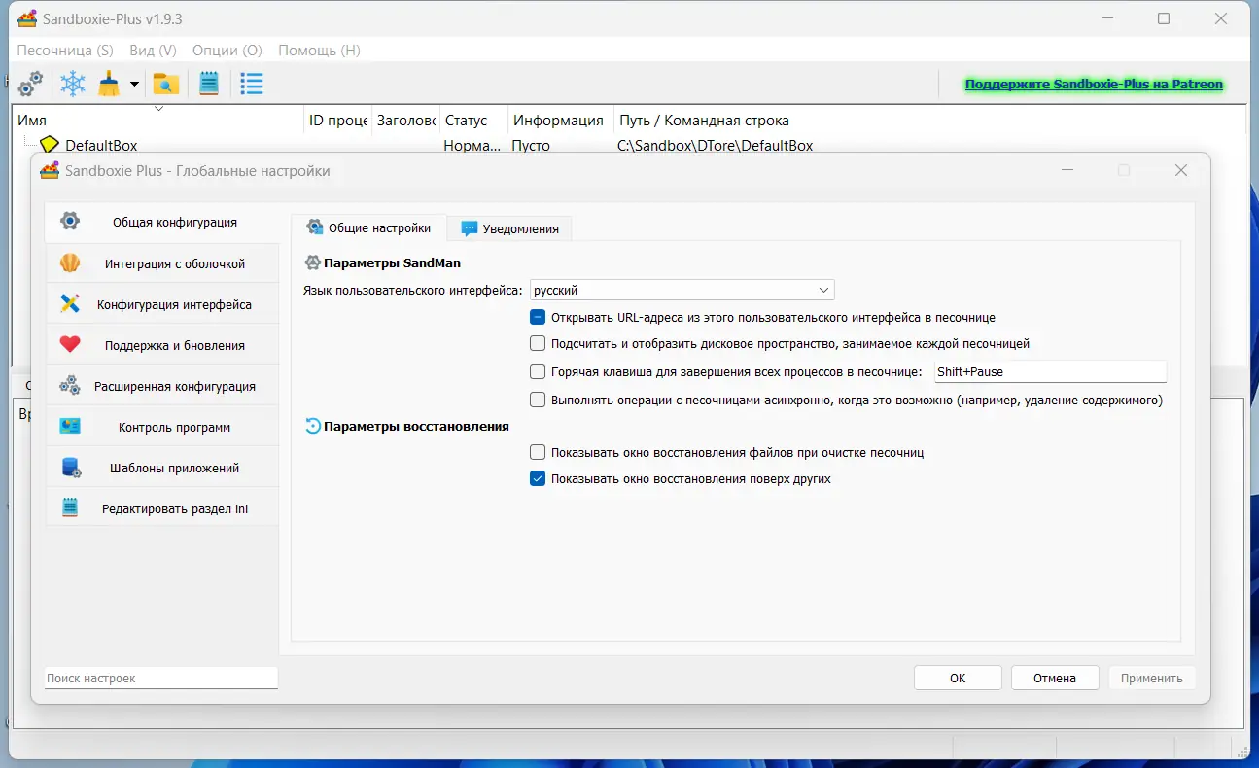
Task: Click the gear icon on Общие настройки tab
Action: (x=315, y=227)
